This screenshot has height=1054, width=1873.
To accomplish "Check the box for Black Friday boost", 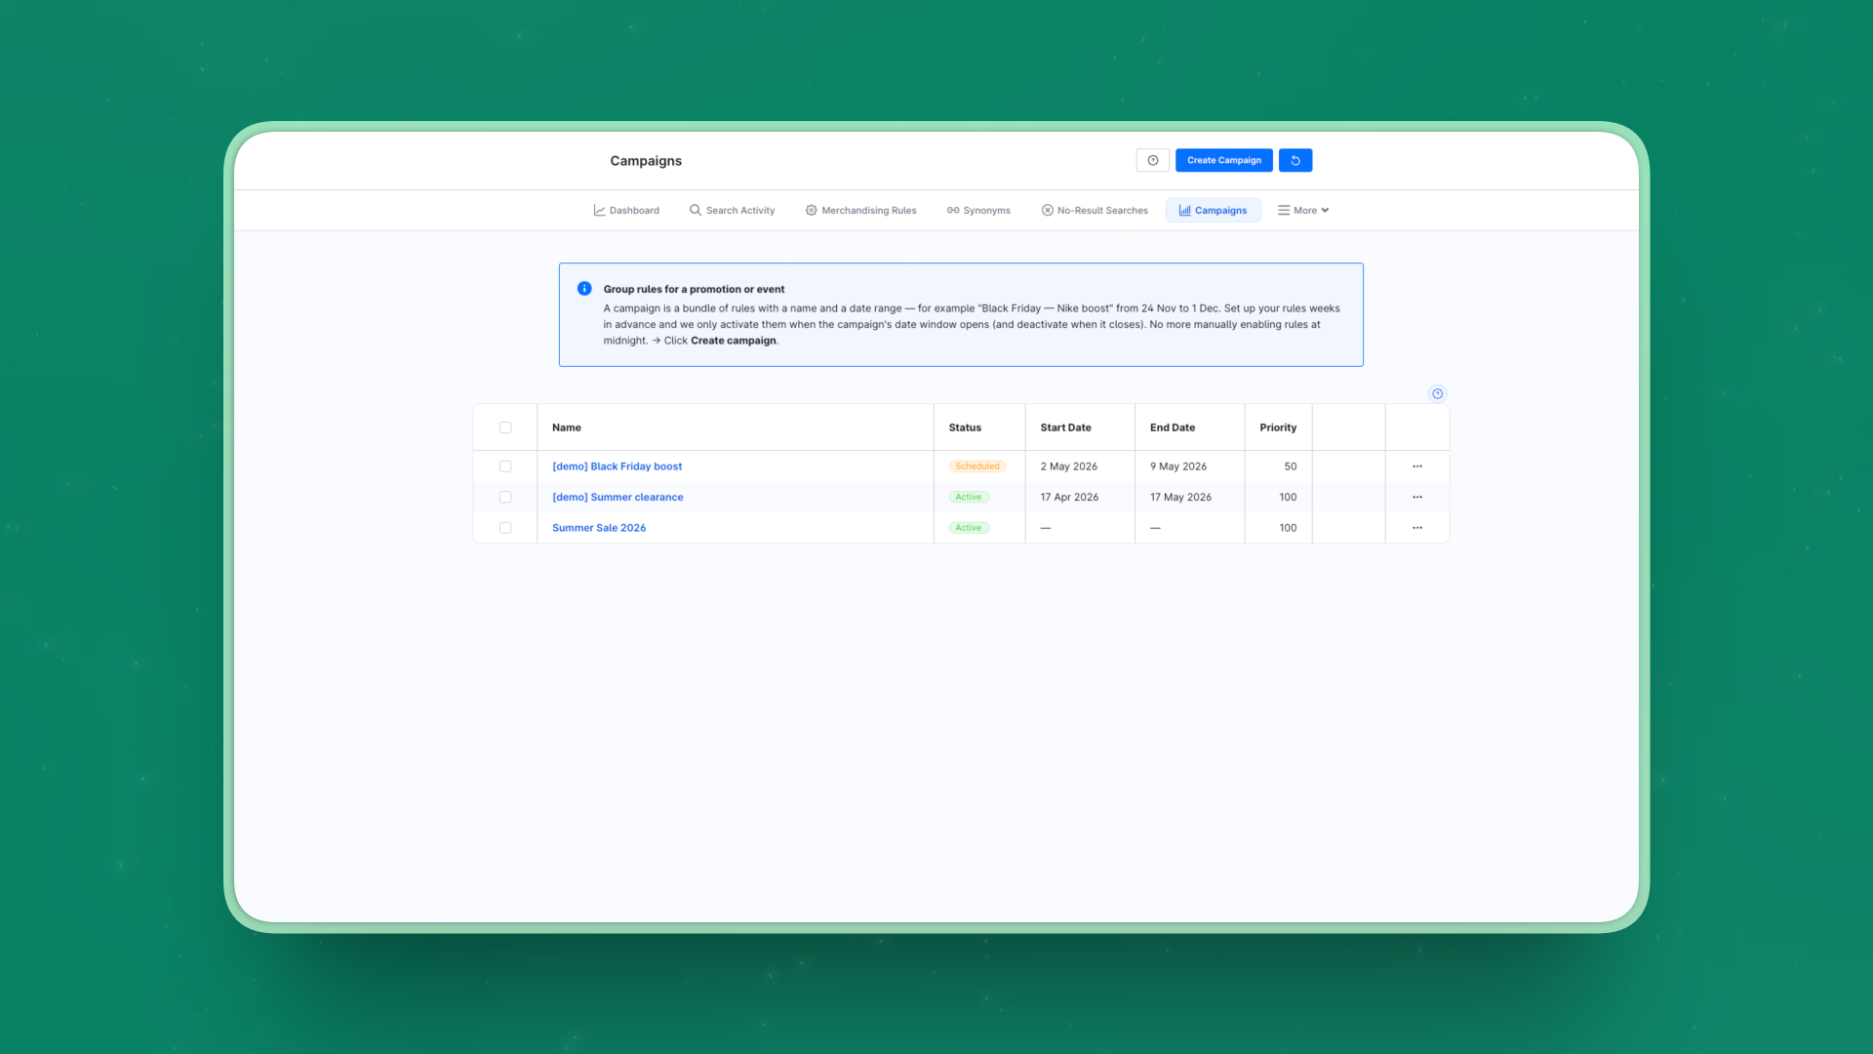I will (x=505, y=466).
